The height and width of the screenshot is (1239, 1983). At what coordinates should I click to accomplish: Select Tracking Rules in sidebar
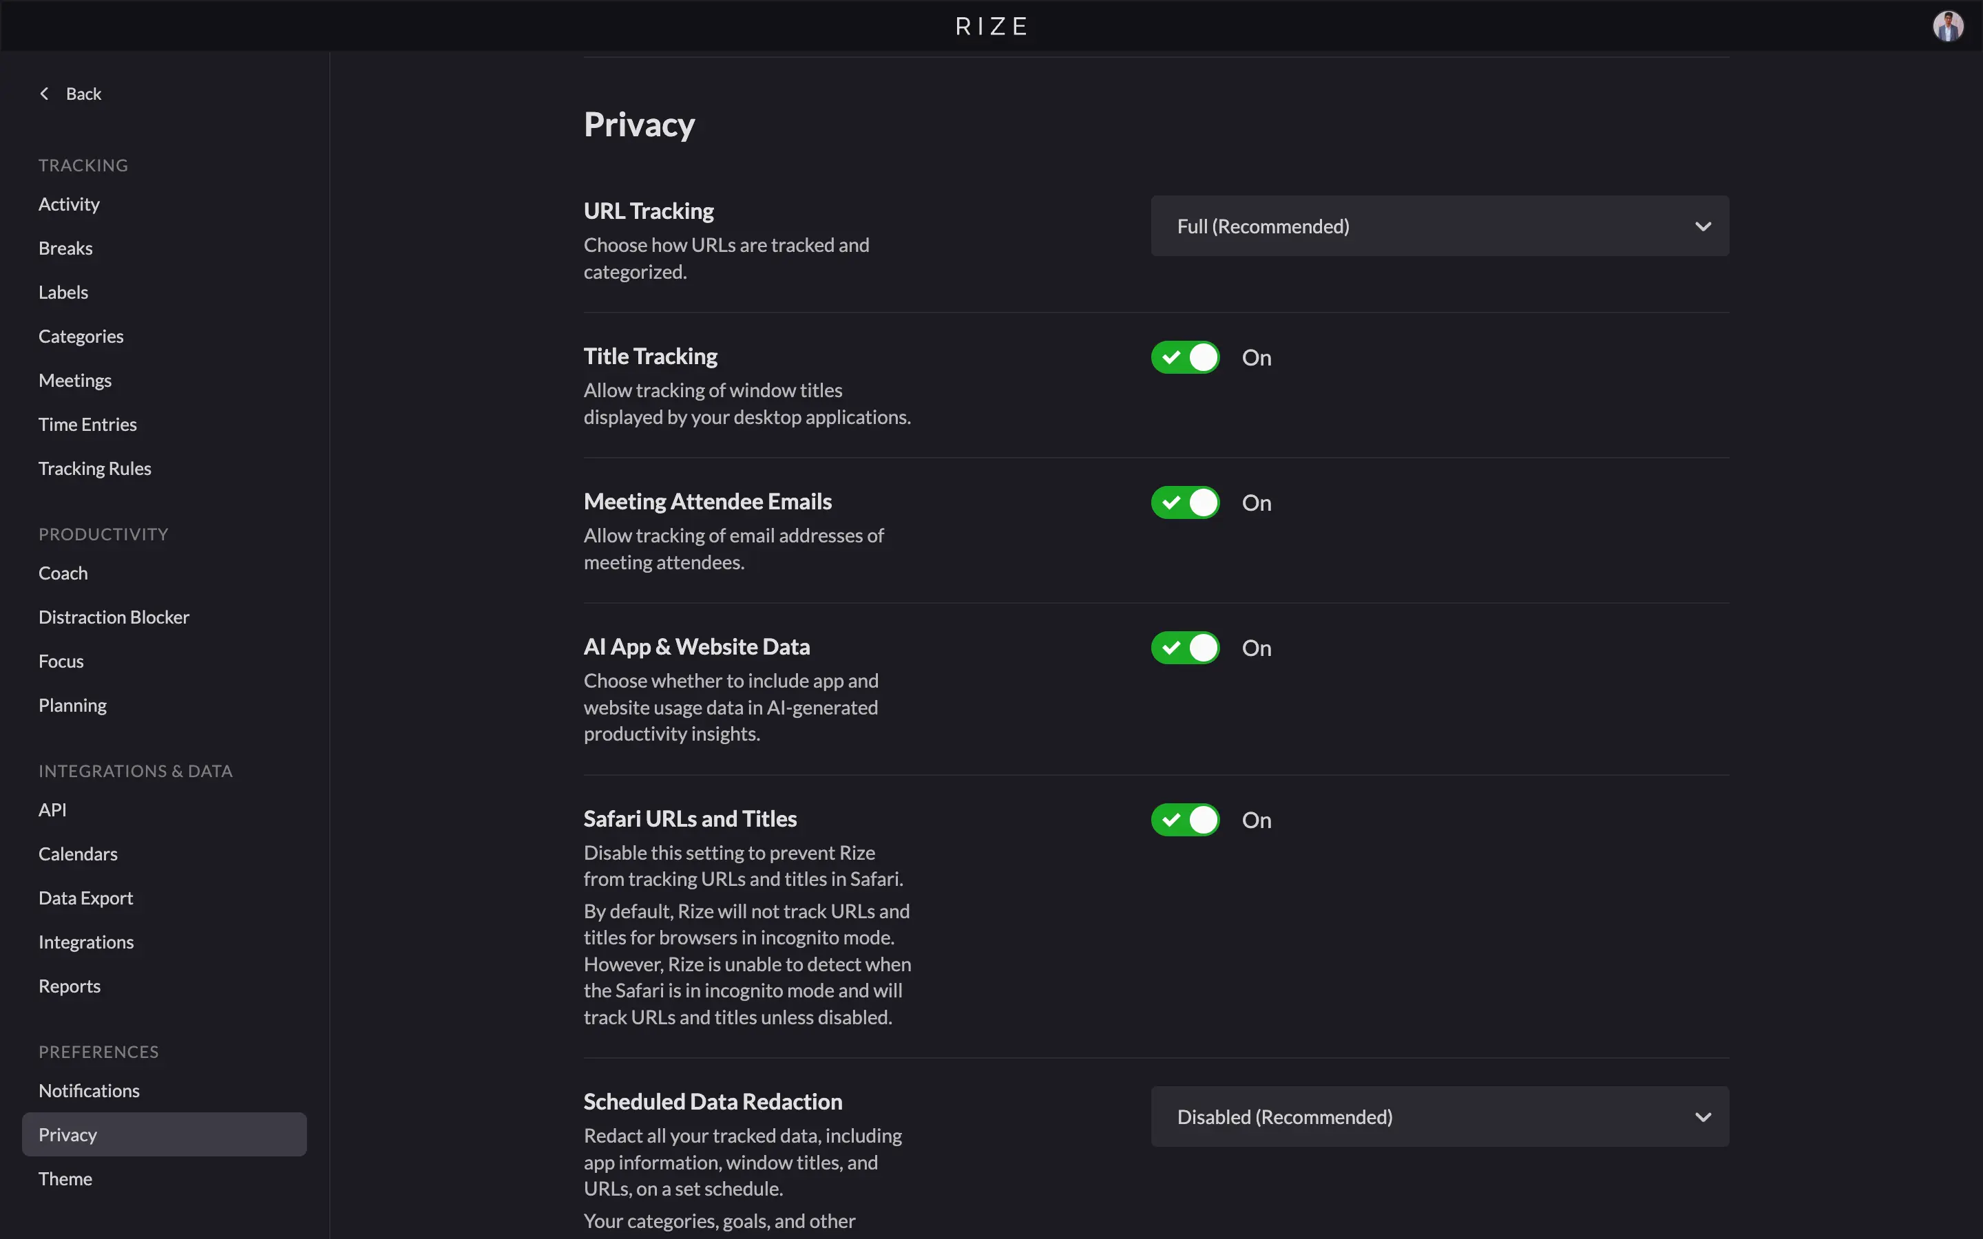[95, 468]
